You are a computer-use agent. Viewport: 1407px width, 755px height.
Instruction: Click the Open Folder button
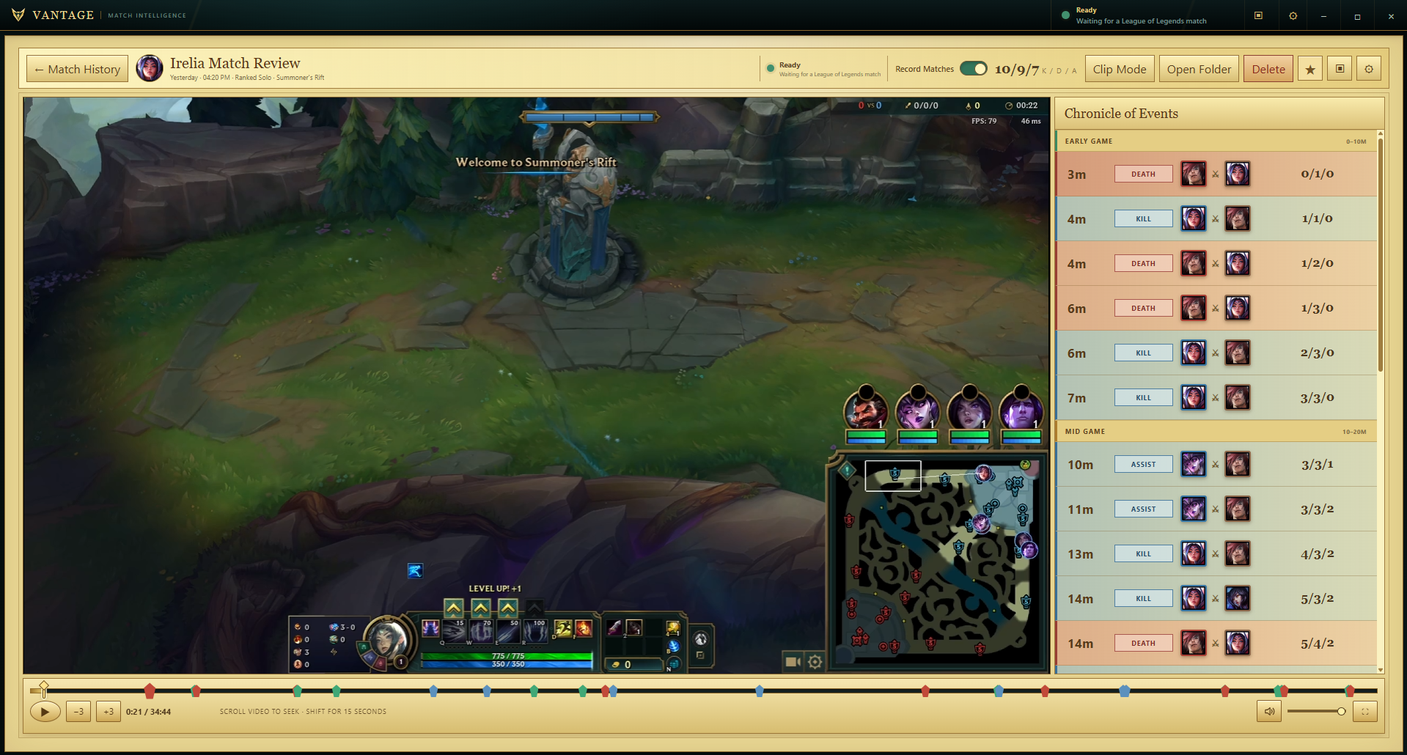coord(1199,69)
